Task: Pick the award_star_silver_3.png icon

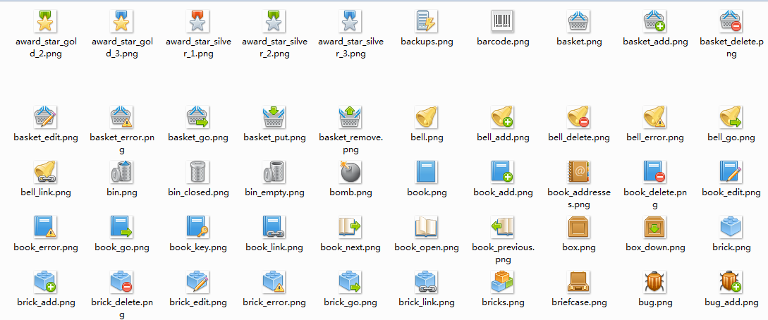Action: pos(351,20)
